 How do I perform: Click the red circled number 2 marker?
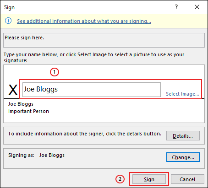120,179
